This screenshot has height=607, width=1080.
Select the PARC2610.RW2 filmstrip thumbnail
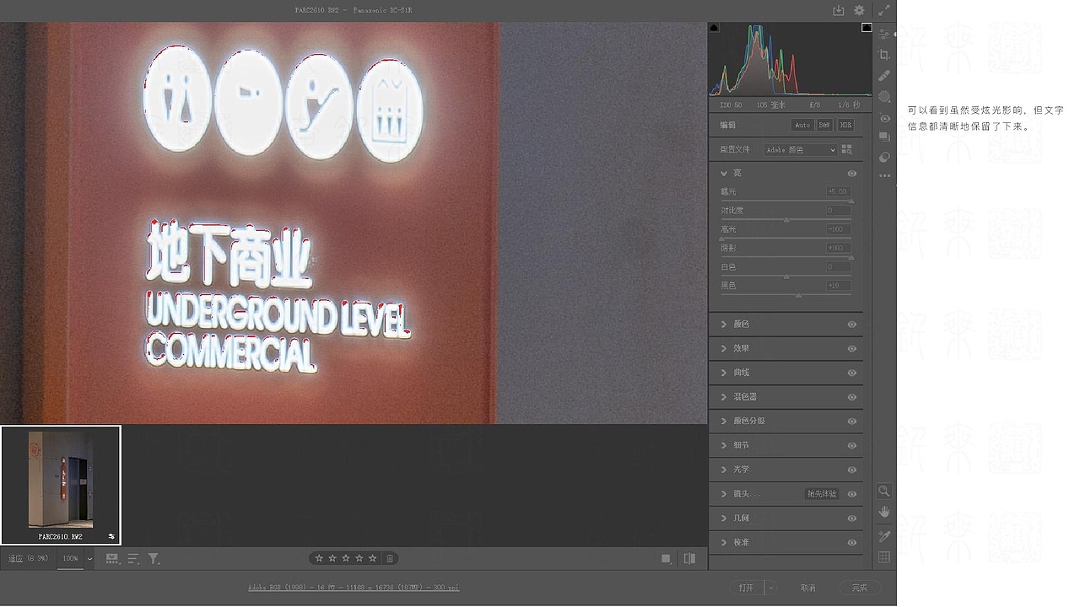point(61,485)
